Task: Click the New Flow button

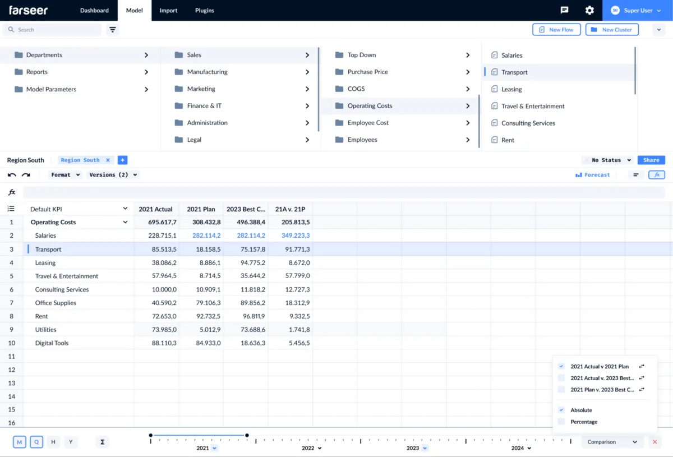Action: (x=556, y=30)
